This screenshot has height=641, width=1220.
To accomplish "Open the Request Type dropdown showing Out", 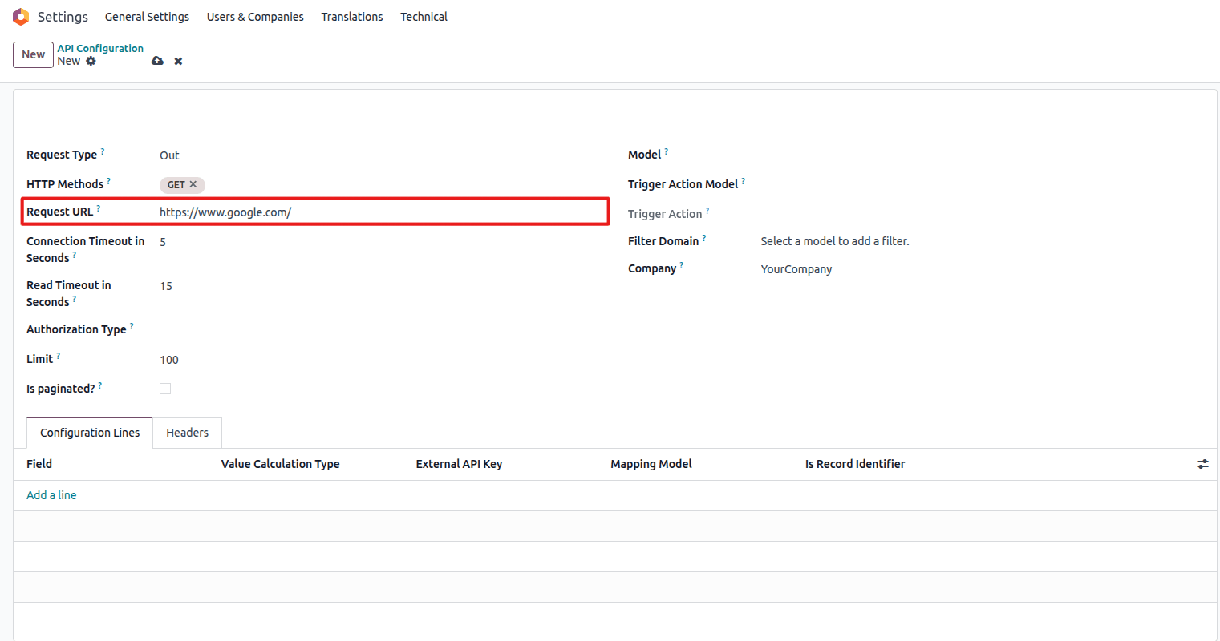I will tap(377, 155).
